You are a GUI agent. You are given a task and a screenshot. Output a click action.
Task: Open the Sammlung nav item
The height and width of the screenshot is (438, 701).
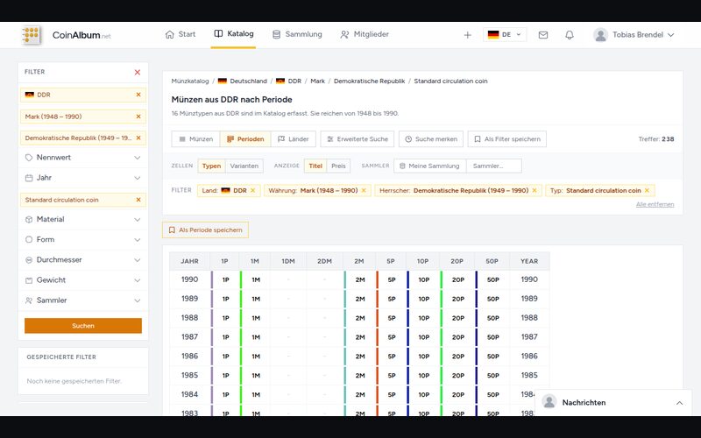click(297, 34)
